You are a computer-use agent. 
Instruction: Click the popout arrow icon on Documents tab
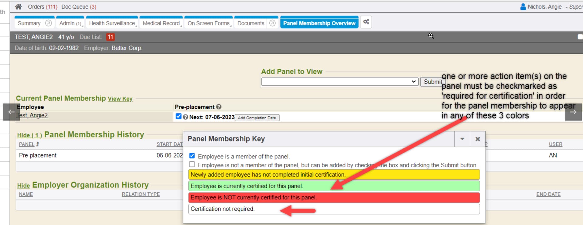[272, 23]
